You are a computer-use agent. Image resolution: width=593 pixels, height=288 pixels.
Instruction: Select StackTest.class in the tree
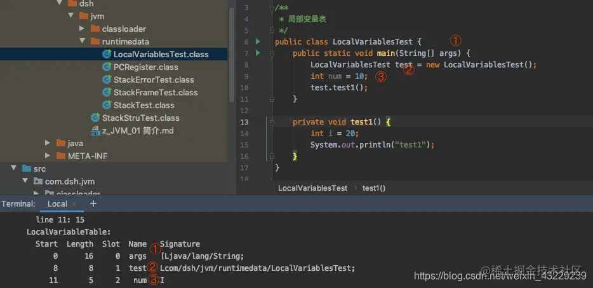point(143,105)
